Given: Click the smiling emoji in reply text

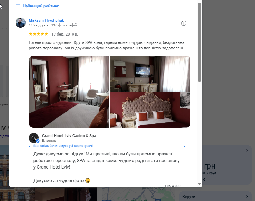Looking at the screenshot, I should pos(88,181).
